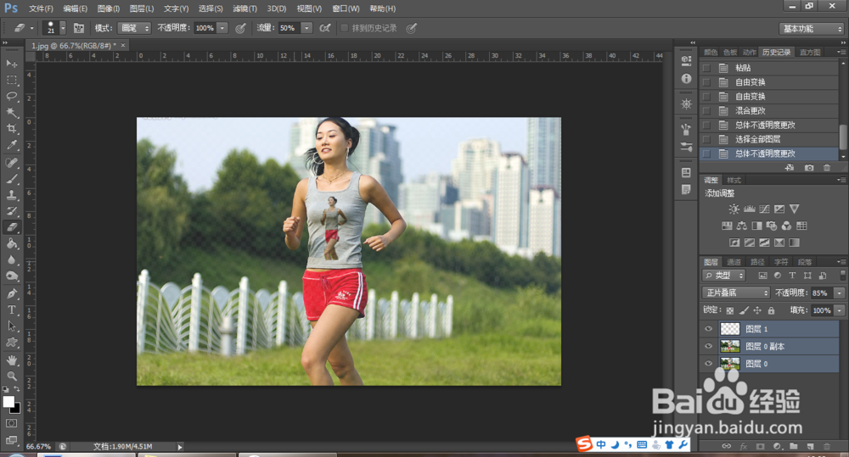Create new snapshot with camera icon
Image resolution: width=849 pixels, height=457 pixels.
808,168
